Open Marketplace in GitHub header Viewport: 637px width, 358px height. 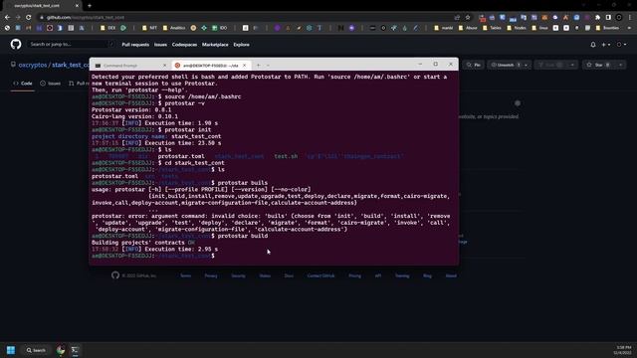click(215, 45)
